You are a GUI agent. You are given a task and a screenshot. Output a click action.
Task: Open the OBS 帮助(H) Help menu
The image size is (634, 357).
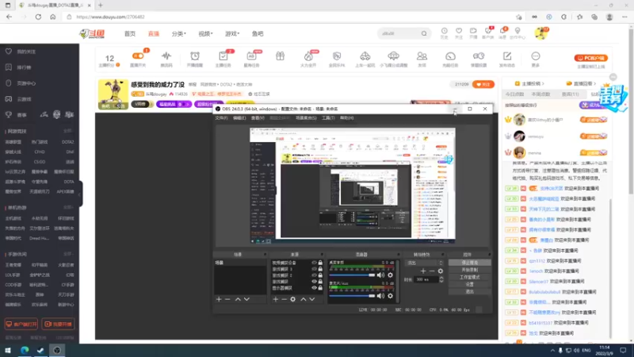coord(347,117)
